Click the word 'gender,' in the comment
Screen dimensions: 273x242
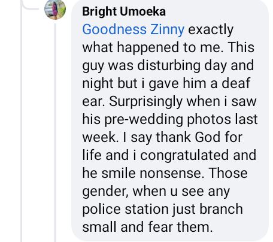[105, 192]
